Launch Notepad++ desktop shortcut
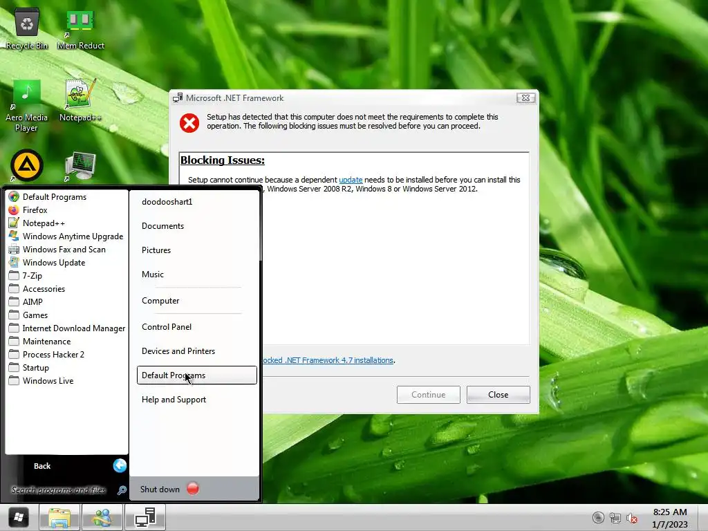The height and width of the screenshot is (531, 708). (x=80, y=100)
